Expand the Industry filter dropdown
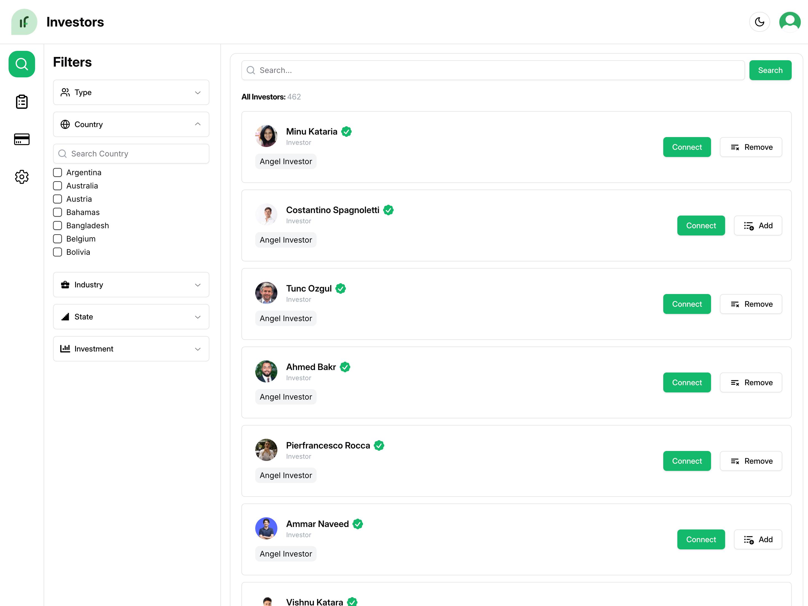The height and width of the screenshot is (606, 808). coord(131,285)
